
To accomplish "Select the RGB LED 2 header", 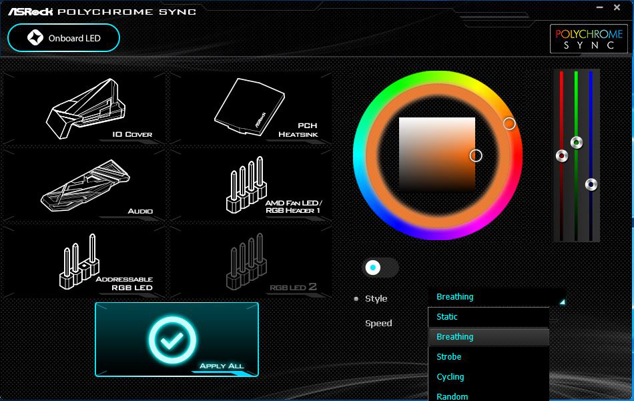I will 251,262.
